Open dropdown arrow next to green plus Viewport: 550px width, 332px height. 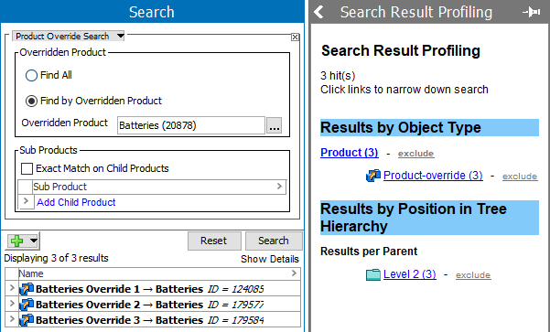click(x=34, y=241)
